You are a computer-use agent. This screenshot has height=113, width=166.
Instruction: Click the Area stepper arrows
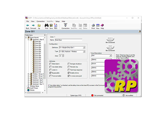(63, 56)
